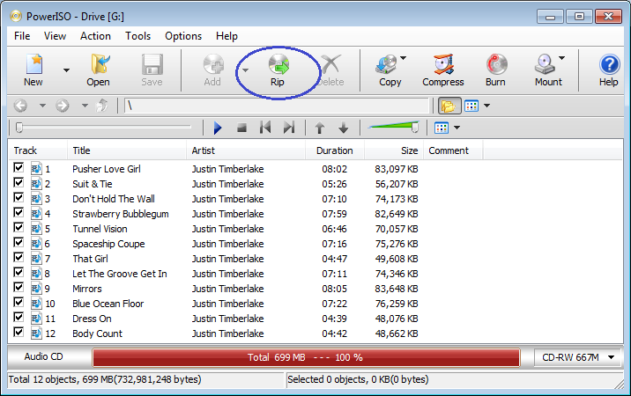The image size is (631, 396).
Task: Click the Delete toolbar icon
Action: coord(330,70)
